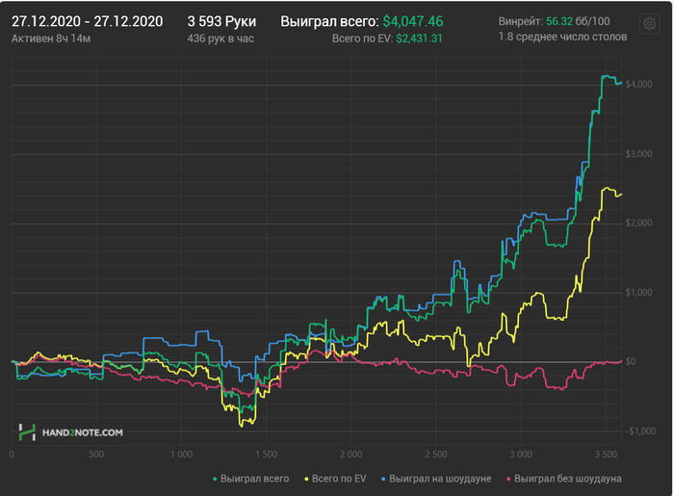The width and height of the screenshot is (674, 496).
Task: Toggle the 'Всего по EV' legend series
Action: point(335,479)
